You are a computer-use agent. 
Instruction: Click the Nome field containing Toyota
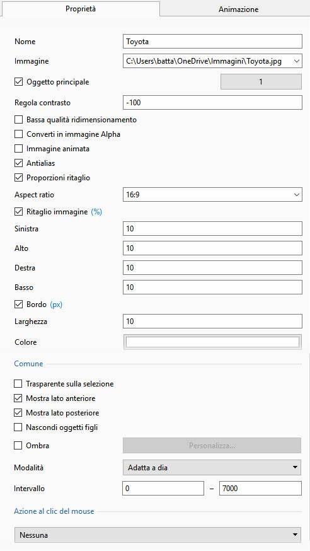pyautogui.click(x=212, y=42)
